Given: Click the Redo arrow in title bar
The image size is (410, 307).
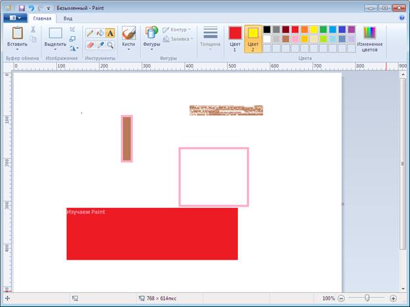Looking at the screenshot, I should (40, 8).
